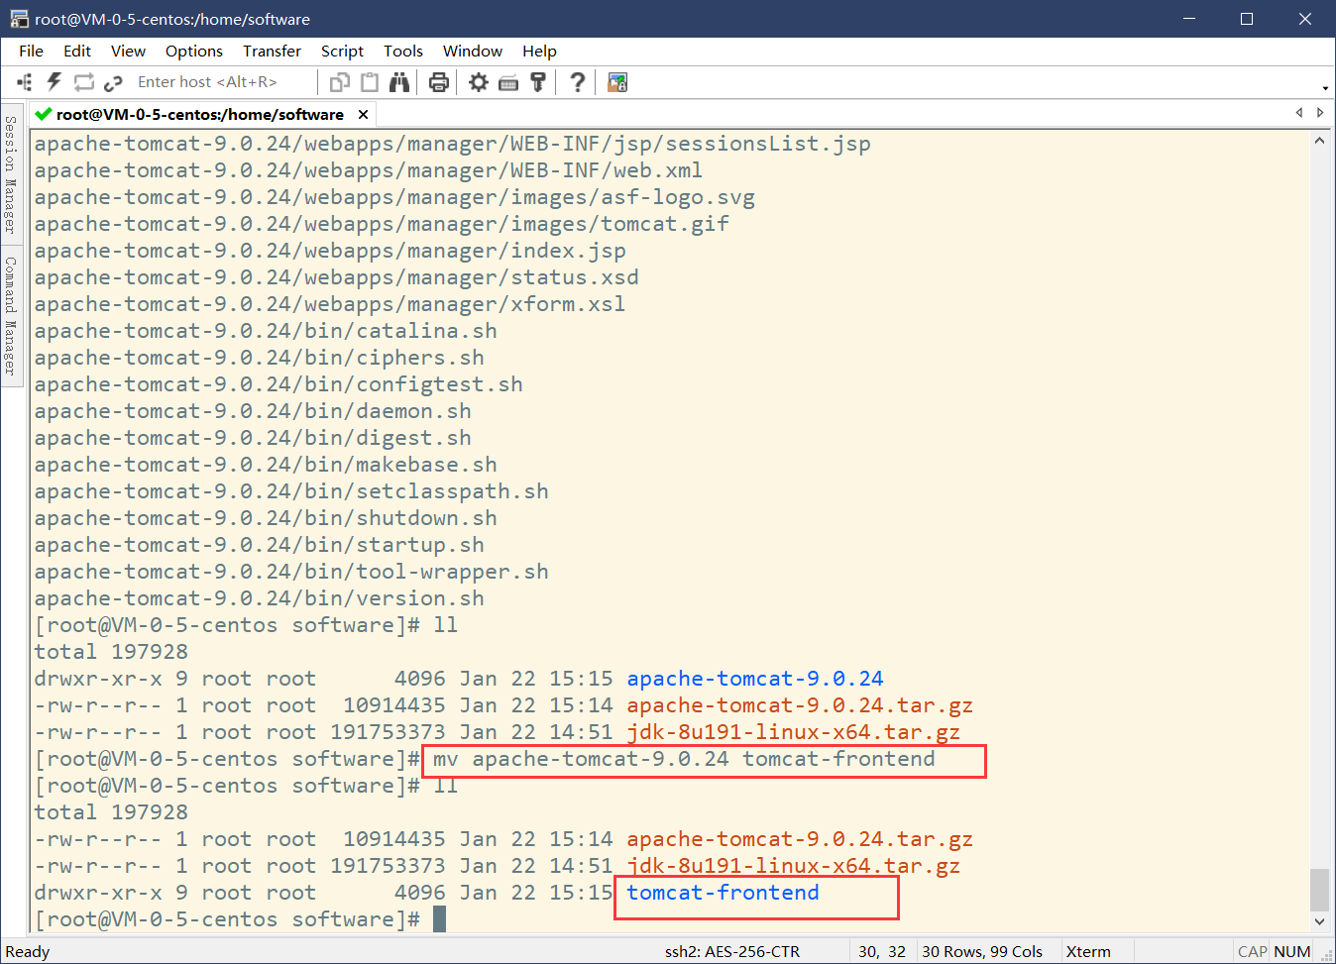The width and height of the screenshot is (1336, 964).
Task: Click the line ending 'bin/shutdown.sh'
Action: [x=266, y=518]
